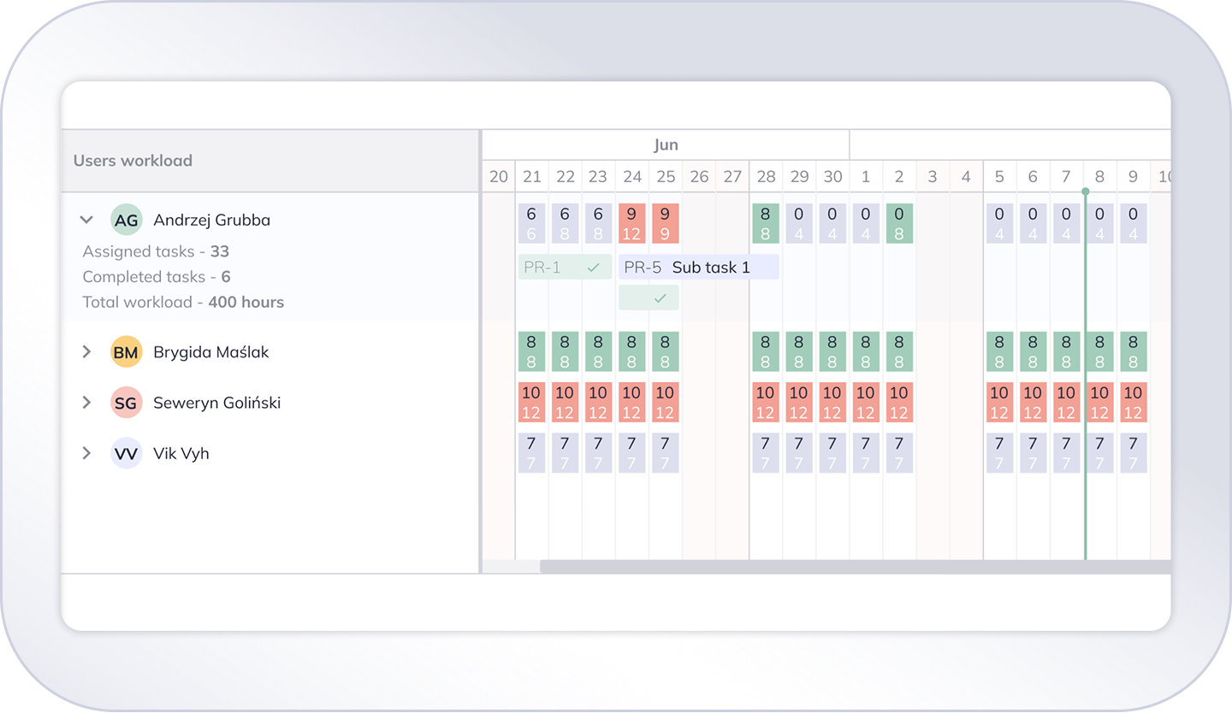Expand Brygida Maślak's workload row

(x=86, y=351)
